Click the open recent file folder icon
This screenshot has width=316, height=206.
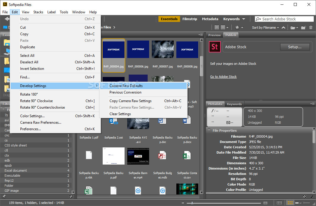tap(293, 28)
